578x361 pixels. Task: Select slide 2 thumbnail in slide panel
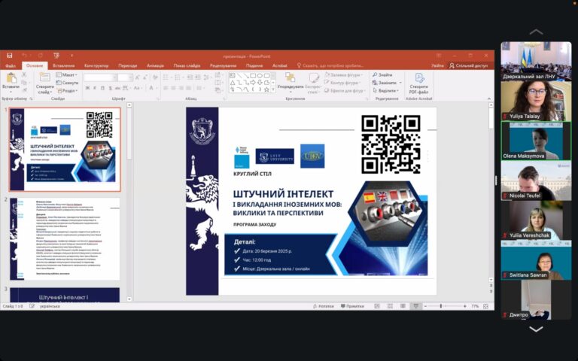pyautogui.click(x=64, y=239)
